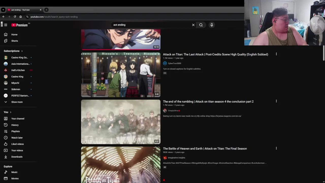Expand Subscriptions section chevron
Screen dimensions: 325x183
click(x=22, y=51)
